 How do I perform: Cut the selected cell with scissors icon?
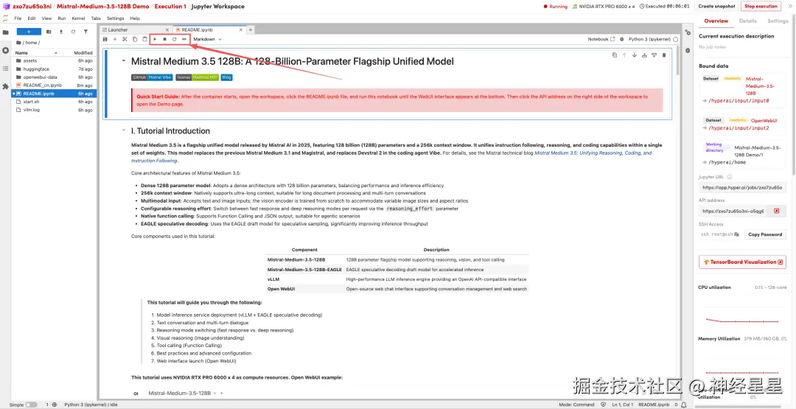(125, 39)
